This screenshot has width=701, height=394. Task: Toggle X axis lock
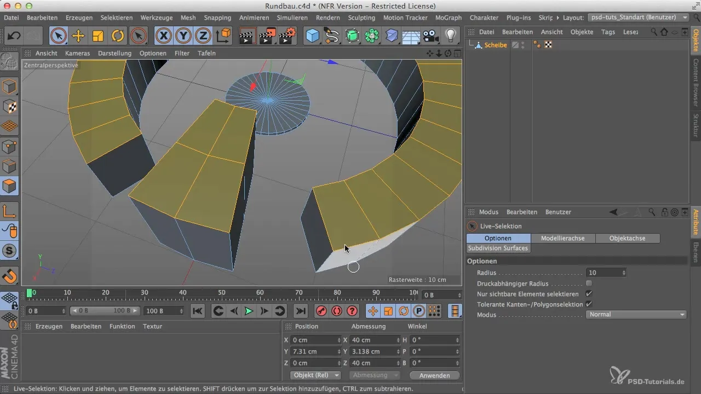click(x=163, y=36)
